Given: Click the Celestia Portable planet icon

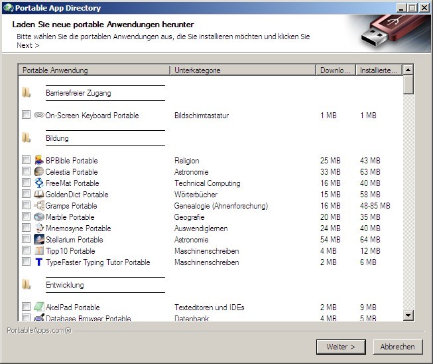Looking at the screenshot, I should coord(39,171).
